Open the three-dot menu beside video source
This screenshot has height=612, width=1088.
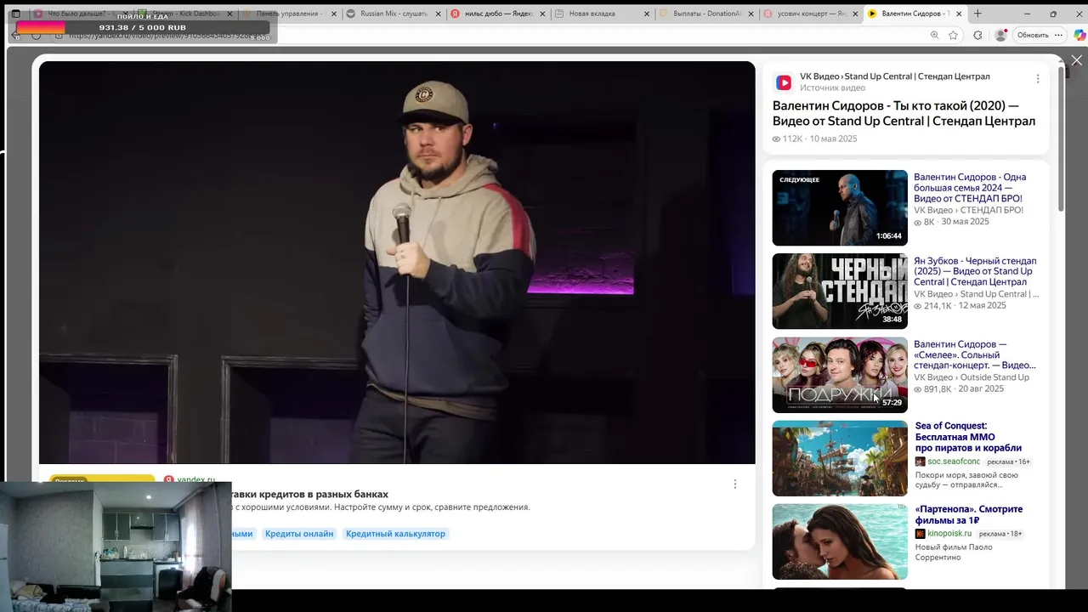[1037, 79]
